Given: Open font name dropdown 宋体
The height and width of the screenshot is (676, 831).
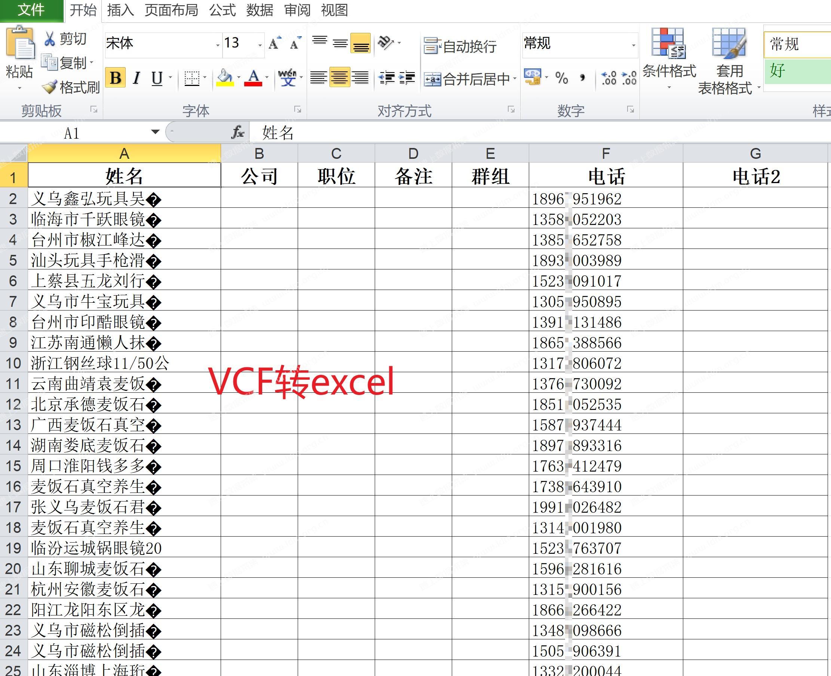Looking at the screenshot, I should tap(218, 45).
